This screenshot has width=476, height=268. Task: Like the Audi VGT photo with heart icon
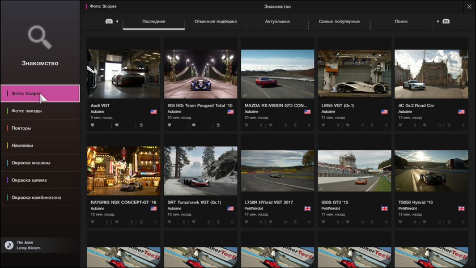pos(93,125)
